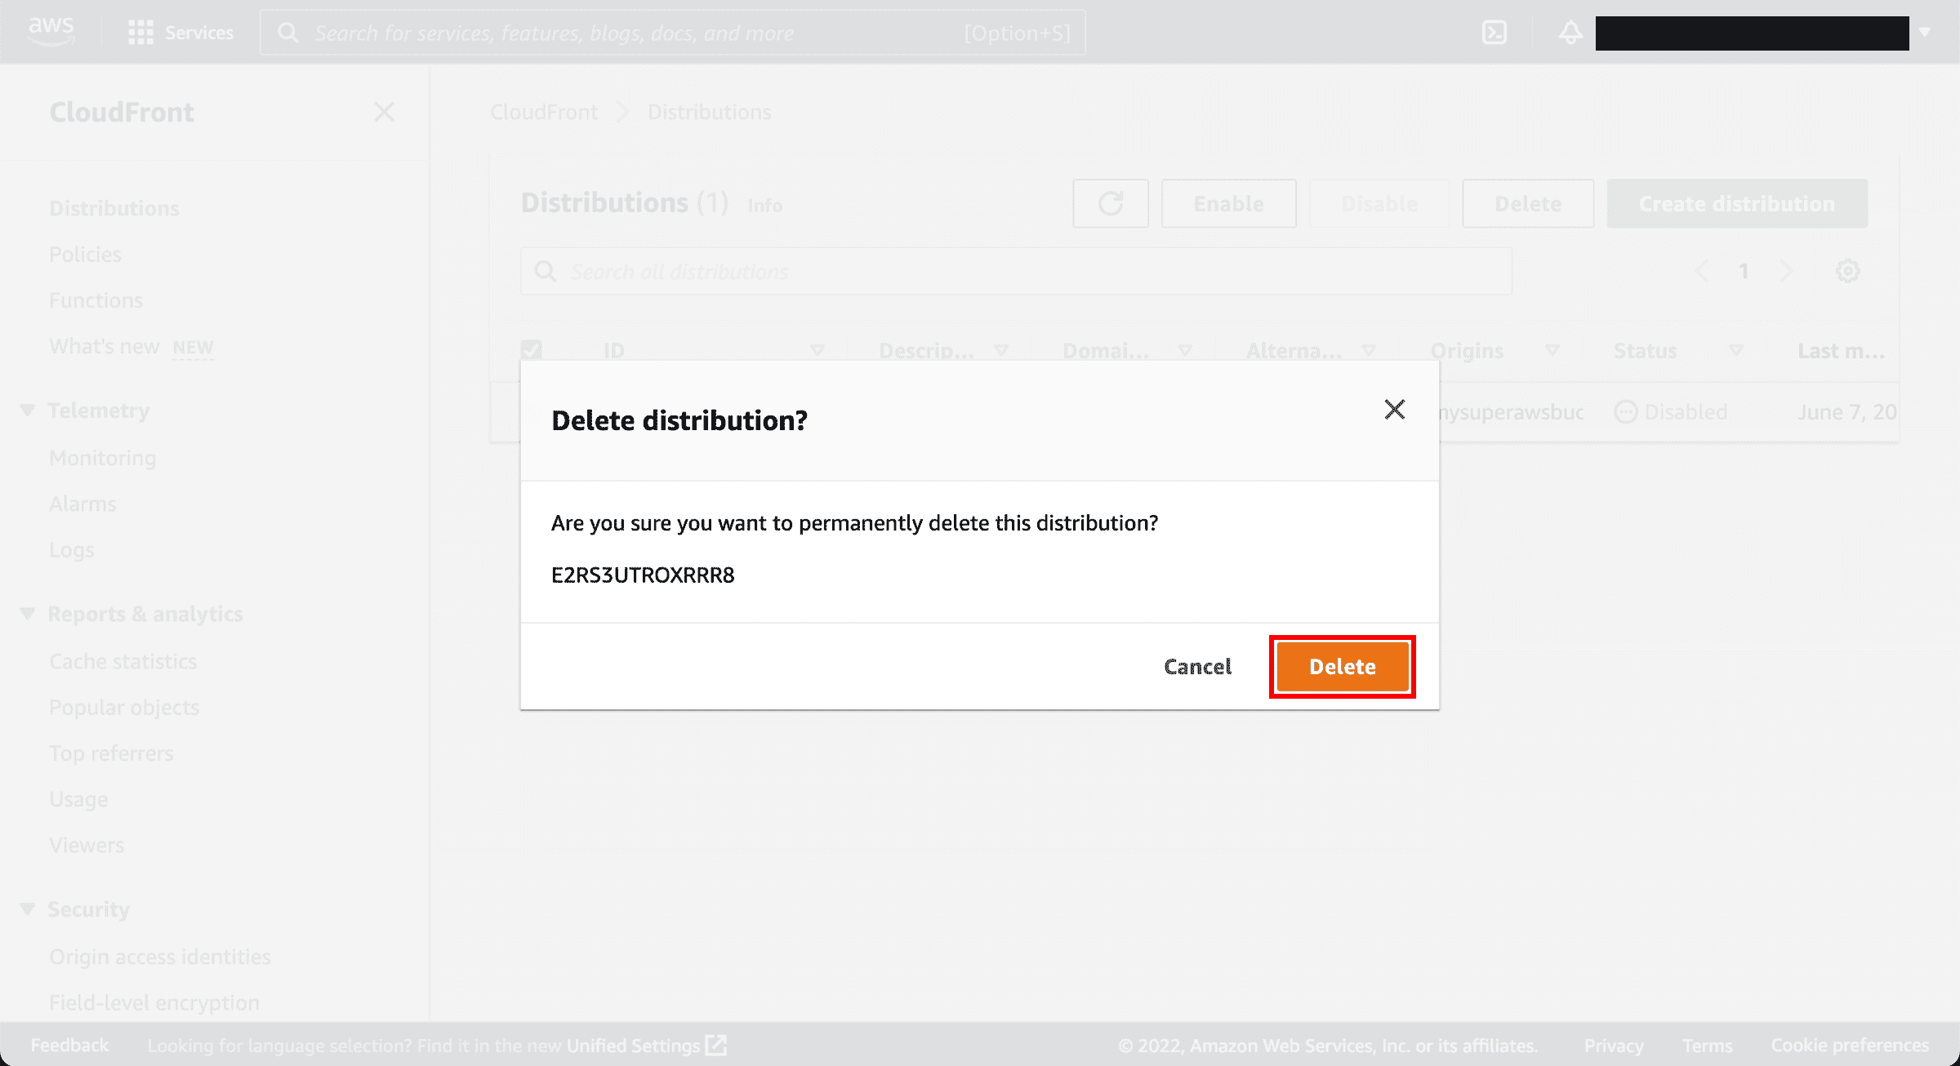Open Origin access identities
Screen dimensions: 1960x1066
pyautogui.click(x=159, y=957)
